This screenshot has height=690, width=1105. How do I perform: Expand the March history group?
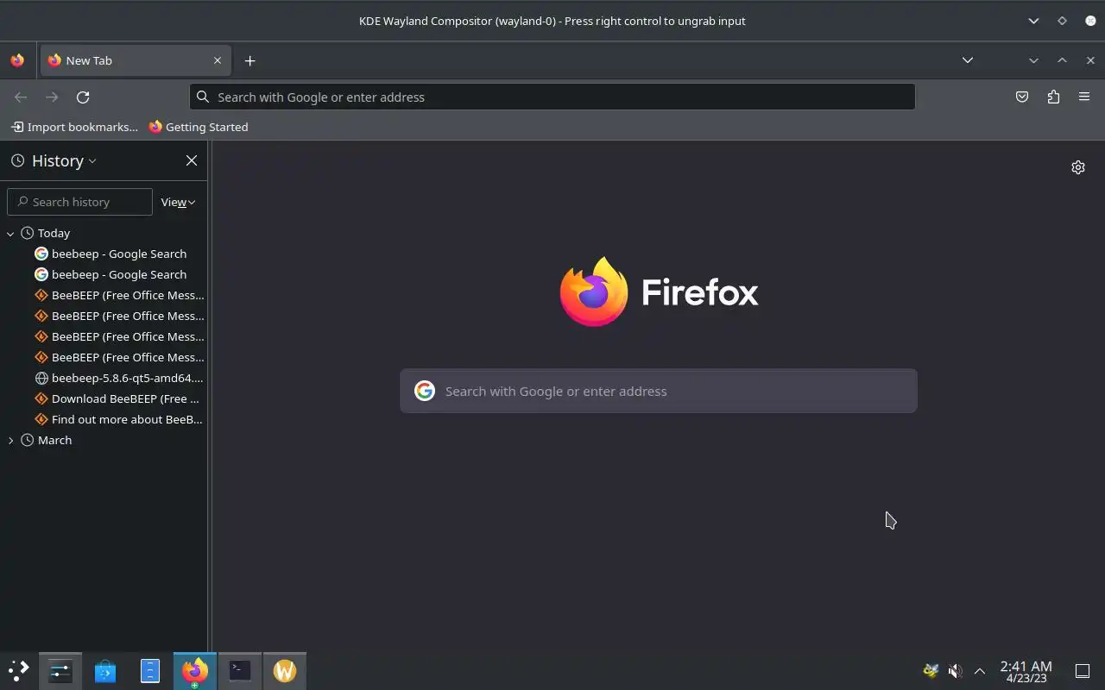tap(10, 440)
